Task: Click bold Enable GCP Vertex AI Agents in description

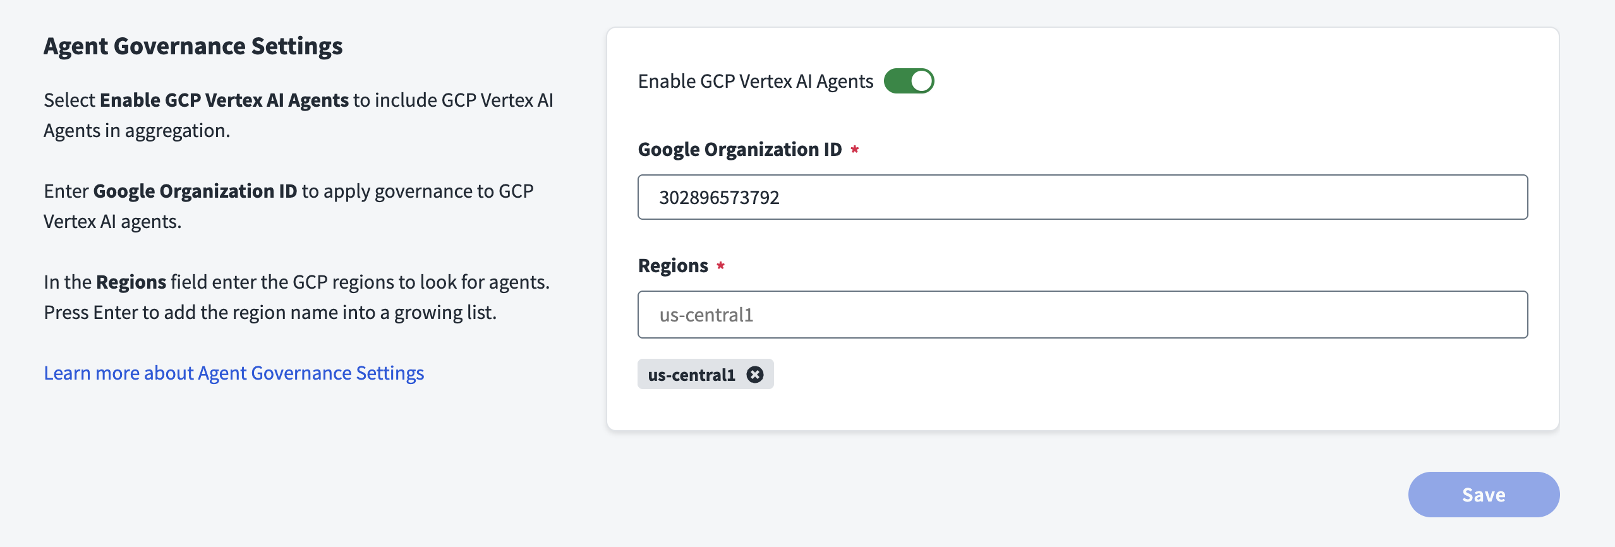Action: click(x=224, y=100)
